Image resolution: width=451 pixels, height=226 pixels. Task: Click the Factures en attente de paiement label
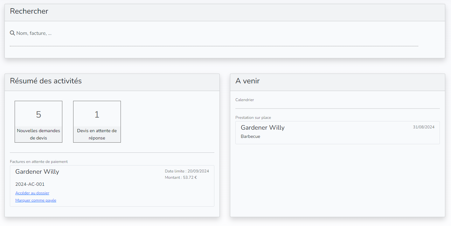[39, 162]
